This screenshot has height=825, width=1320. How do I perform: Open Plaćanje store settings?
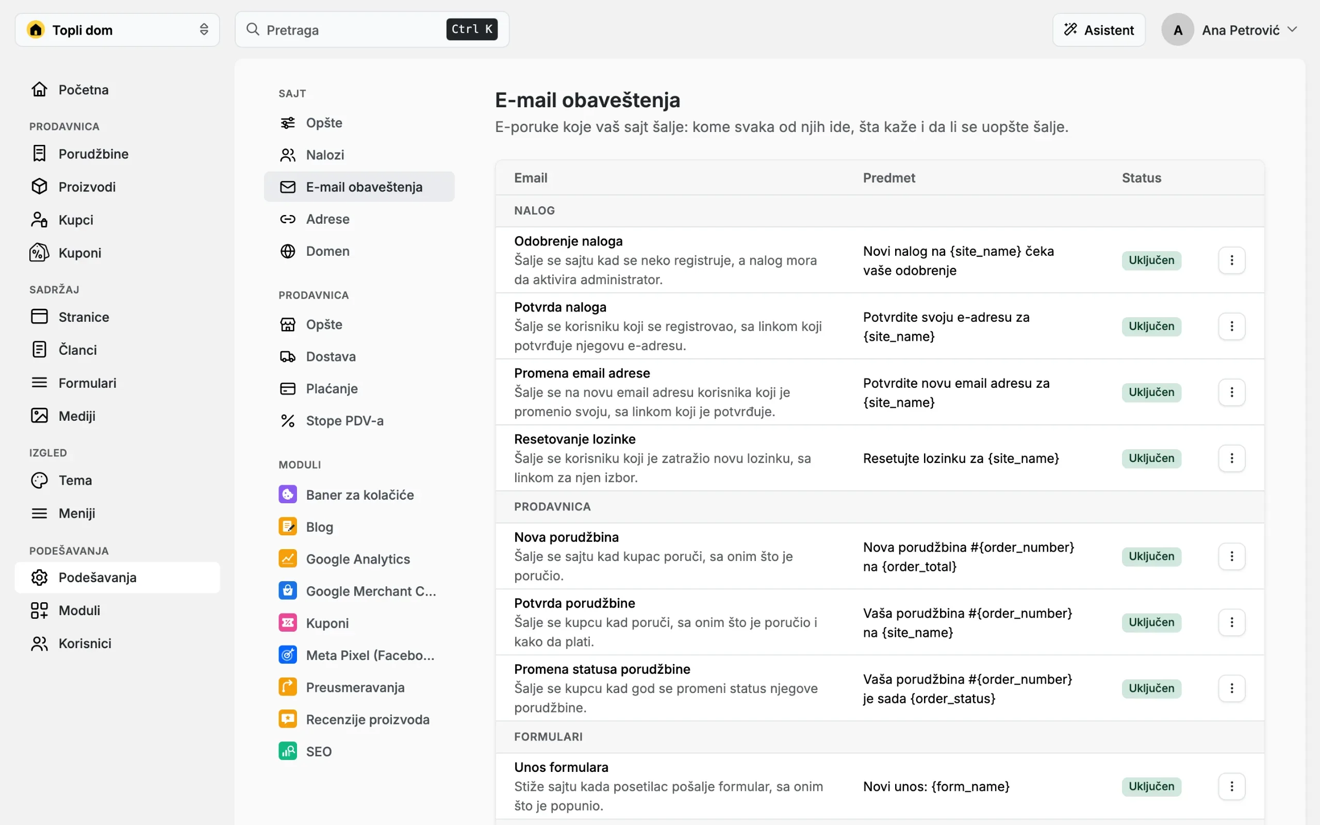coord(359,388)
